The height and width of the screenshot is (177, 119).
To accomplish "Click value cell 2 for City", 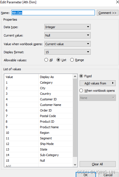I will coord(21,88).
